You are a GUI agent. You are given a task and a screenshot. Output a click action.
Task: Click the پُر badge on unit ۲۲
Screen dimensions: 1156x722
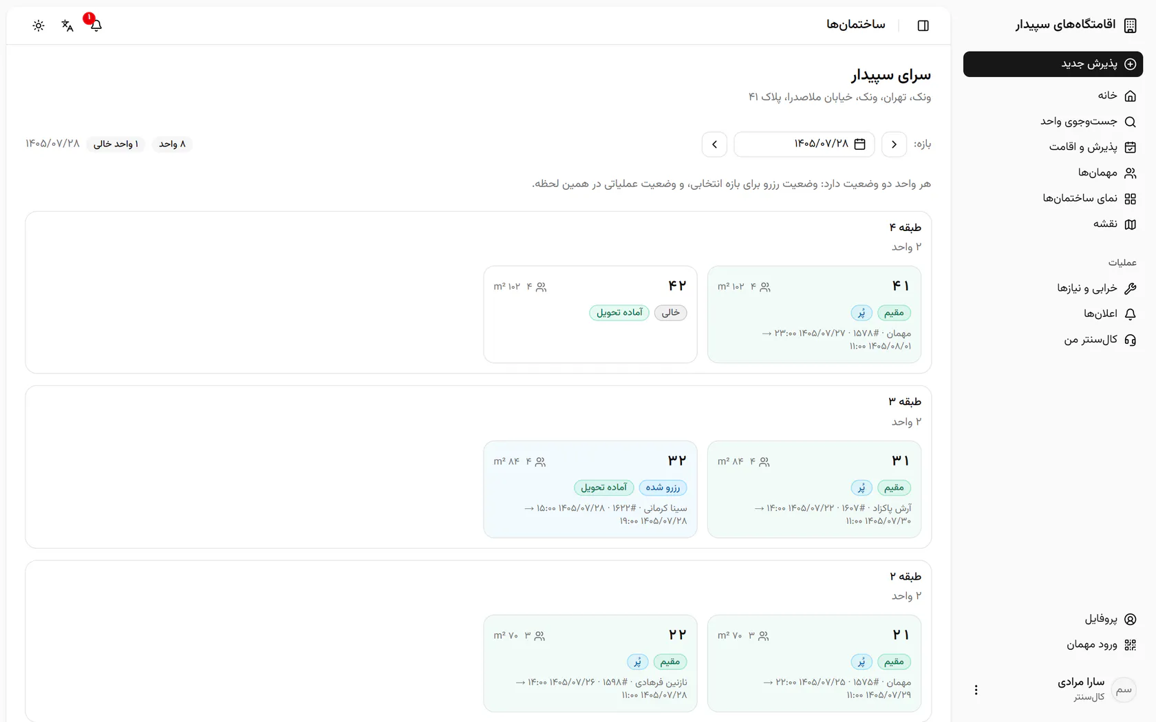[638, 662]
